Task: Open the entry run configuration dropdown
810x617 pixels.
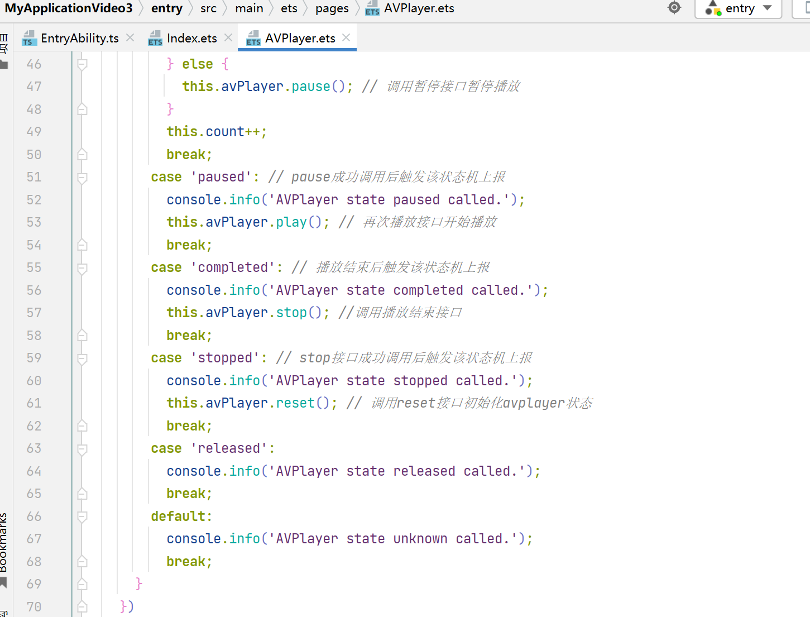Action: click(x=738, y=8)
